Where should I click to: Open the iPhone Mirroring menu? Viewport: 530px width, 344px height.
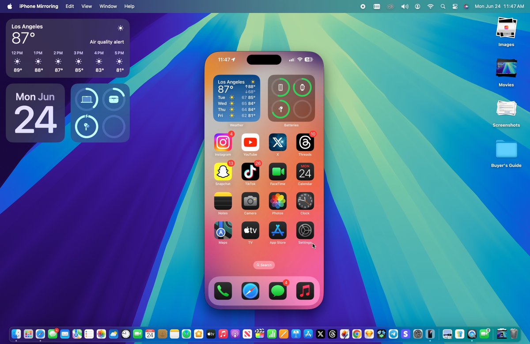pos(39,6)
